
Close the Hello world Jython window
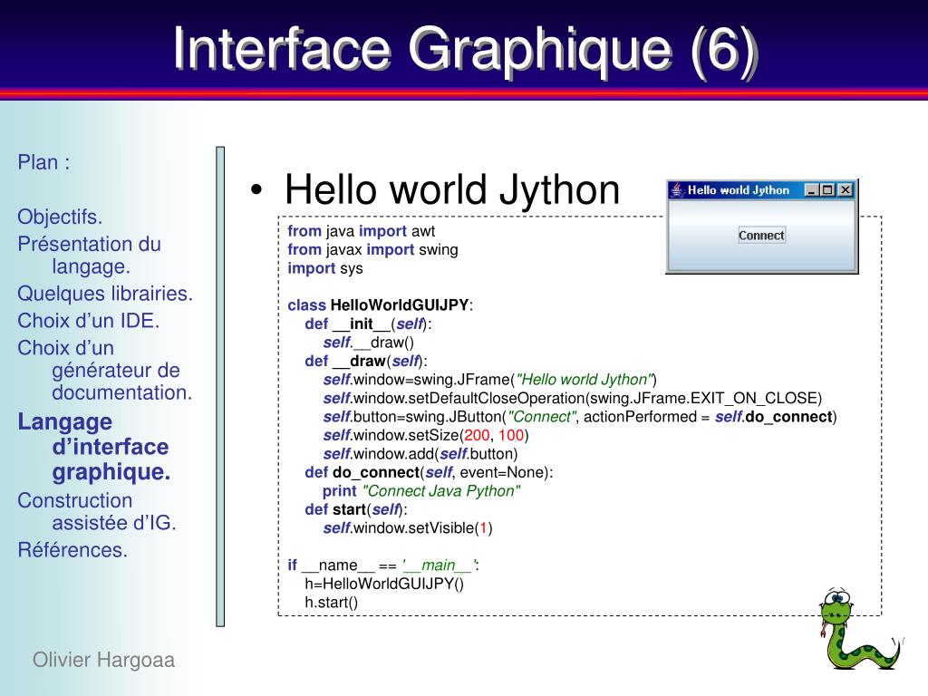846,190
